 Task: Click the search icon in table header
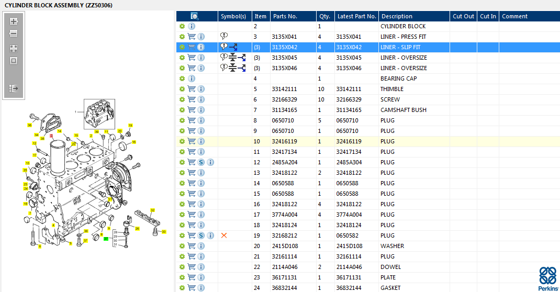194,16
